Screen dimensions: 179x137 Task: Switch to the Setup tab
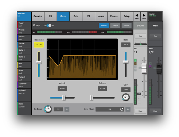(127, 16)
